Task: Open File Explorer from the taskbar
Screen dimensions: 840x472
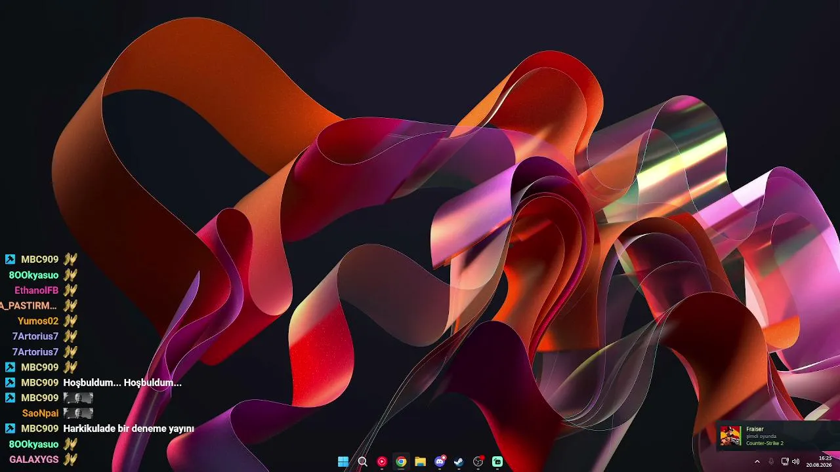Action: pos(420,462)
